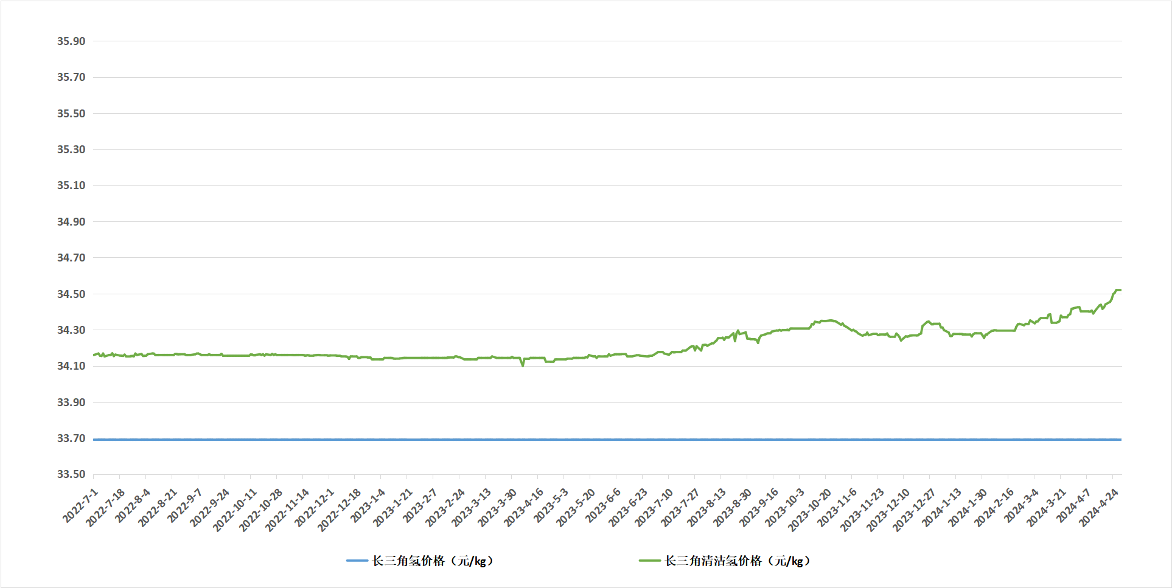Select the x-axis date 2023-9-16
The height and width of the screenshot is (588, 1172).
coord(759,507)
